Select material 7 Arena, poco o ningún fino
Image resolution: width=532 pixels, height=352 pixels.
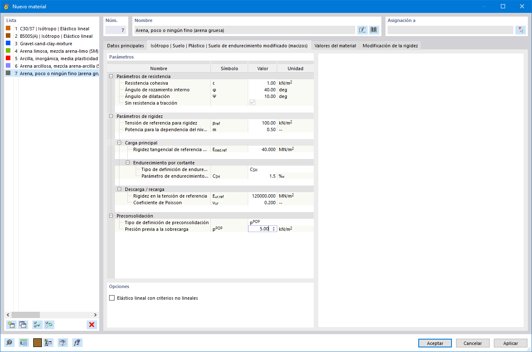[52, 73]
